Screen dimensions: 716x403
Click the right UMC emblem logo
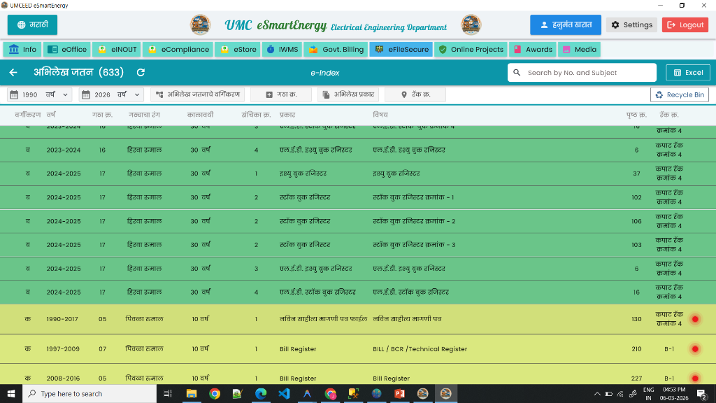pyautogui.click(x=471, y=24)
